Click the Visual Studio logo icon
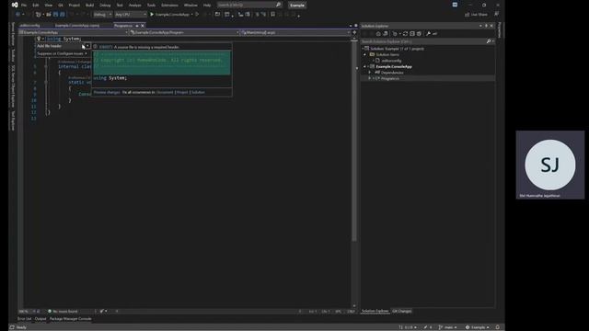589x331 pixels. (15, 5)
